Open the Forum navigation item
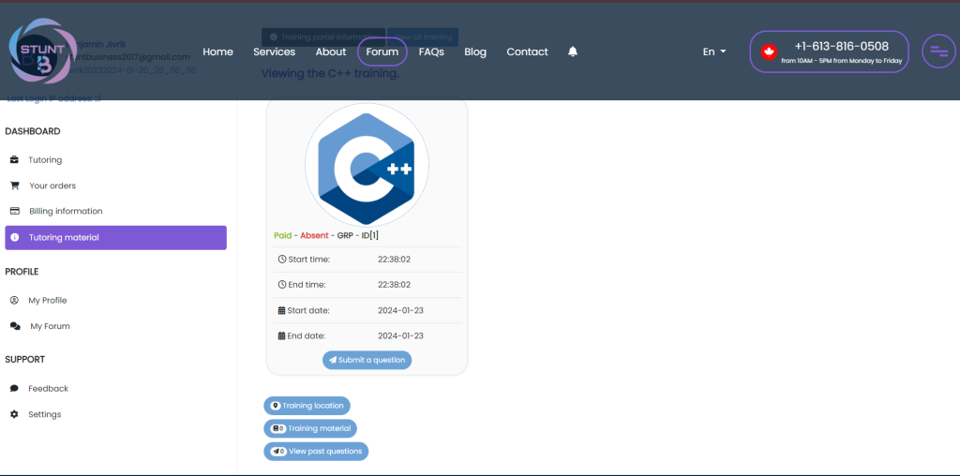Screen dimensions: 960x476 (x=382, y=52)
